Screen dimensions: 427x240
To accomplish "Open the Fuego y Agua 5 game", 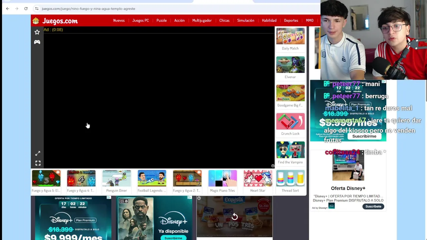I will coord(46,178).
